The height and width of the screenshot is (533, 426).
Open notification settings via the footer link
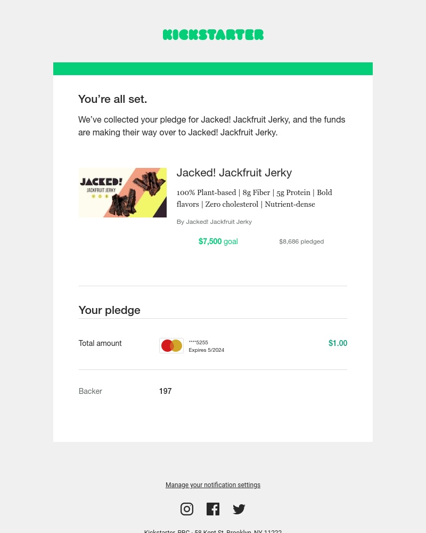pos(213,485)
